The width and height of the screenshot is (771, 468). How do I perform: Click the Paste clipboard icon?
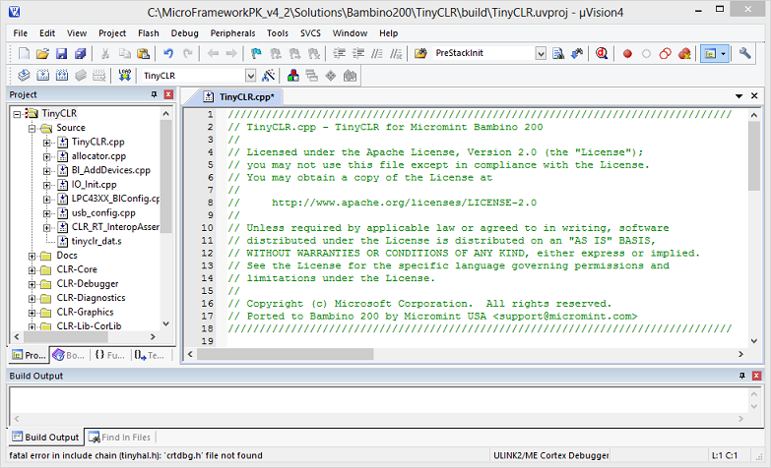143,53
